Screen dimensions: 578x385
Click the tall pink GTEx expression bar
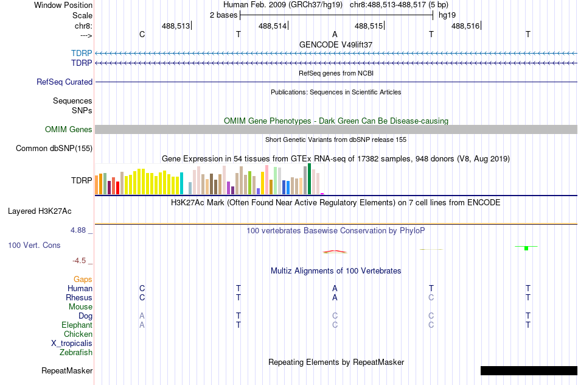click(x=266, y=180)
